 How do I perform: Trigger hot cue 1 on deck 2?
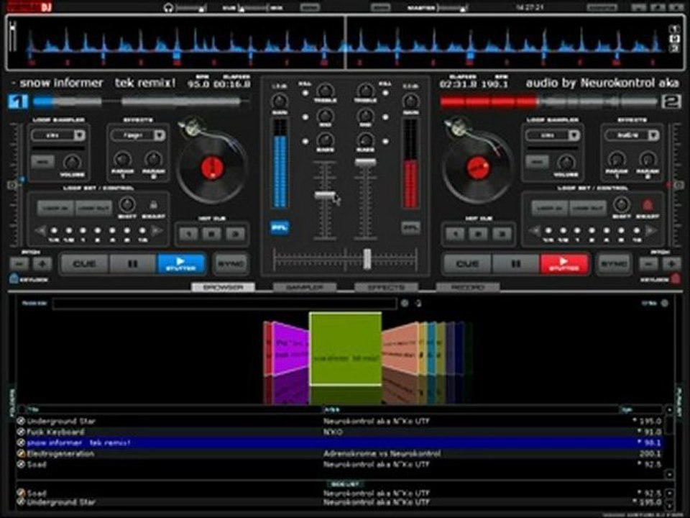click(x=454, y=234)
